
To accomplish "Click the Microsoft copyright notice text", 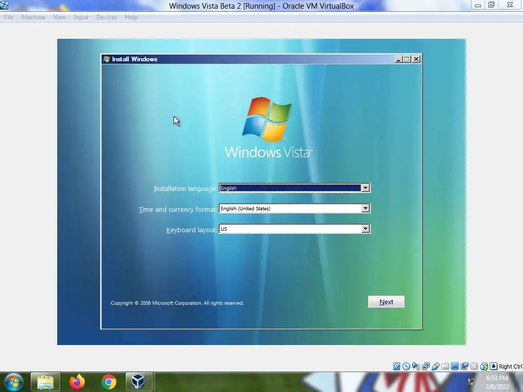I will click(x=177, y=303).
